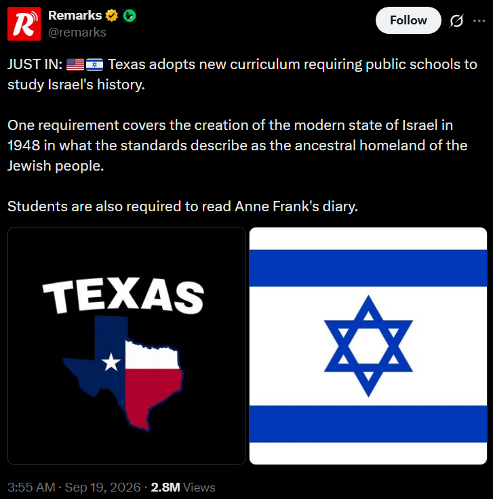493x499 pixels.
Task: Click the Israel flag emoji in text
Action: [95, 64]
